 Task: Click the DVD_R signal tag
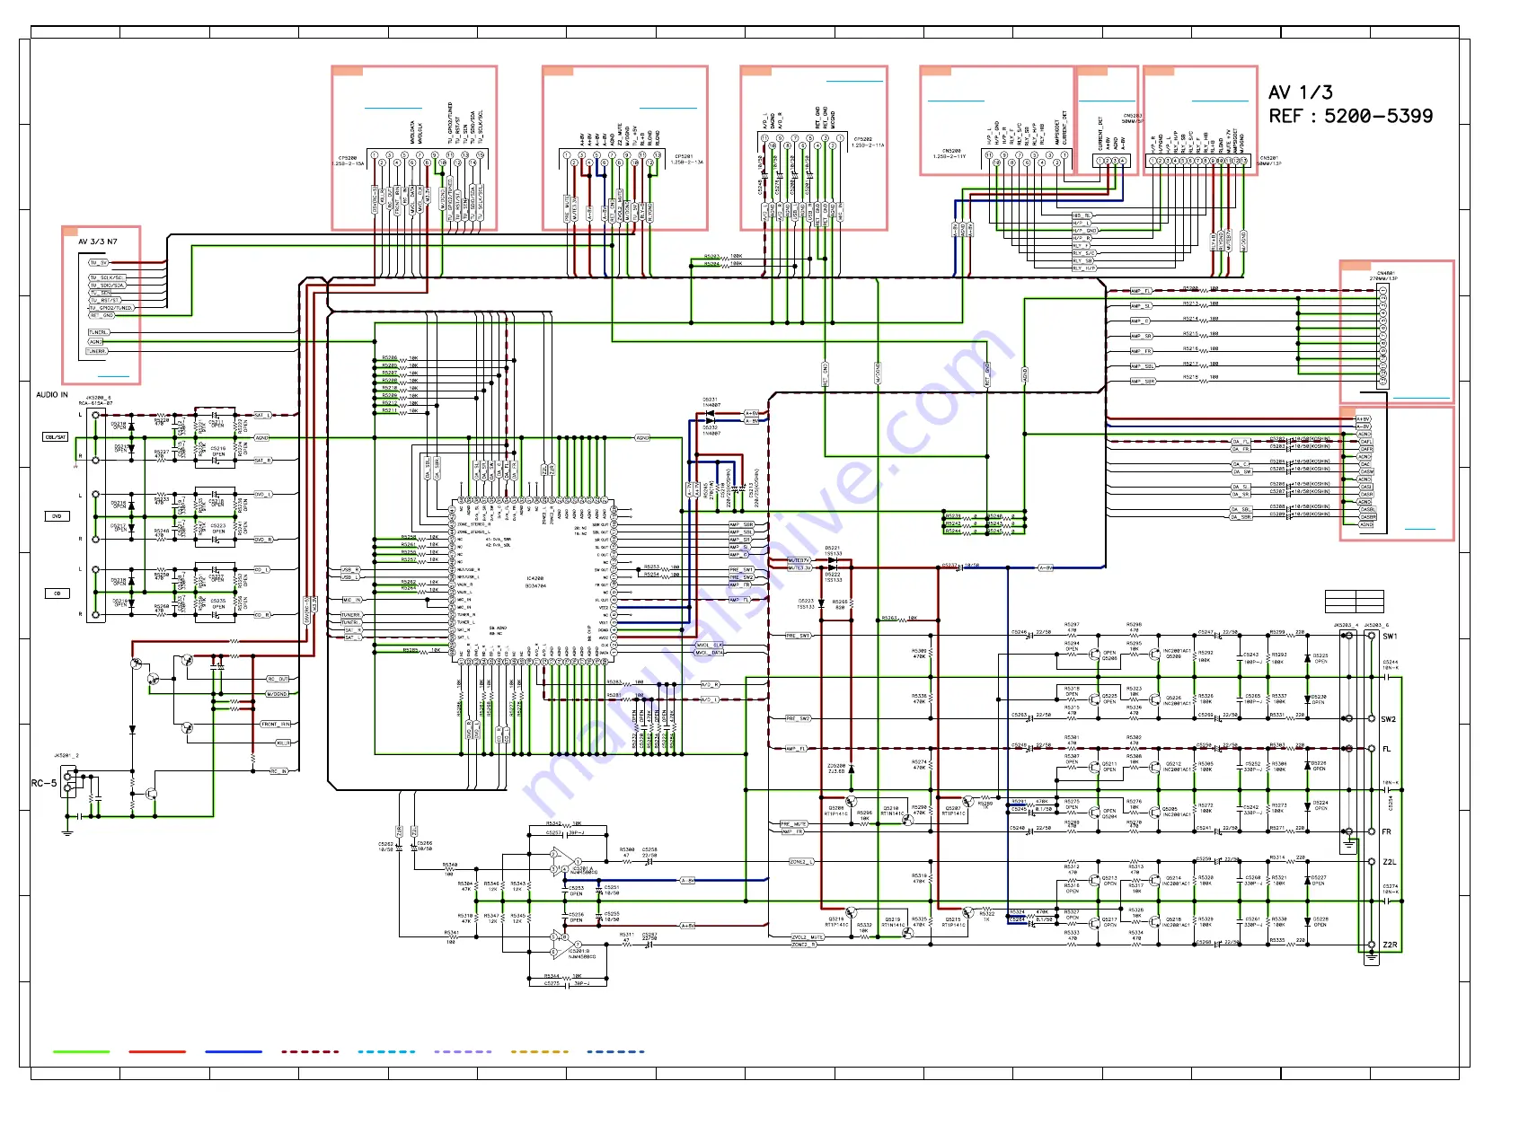(262, 541)
